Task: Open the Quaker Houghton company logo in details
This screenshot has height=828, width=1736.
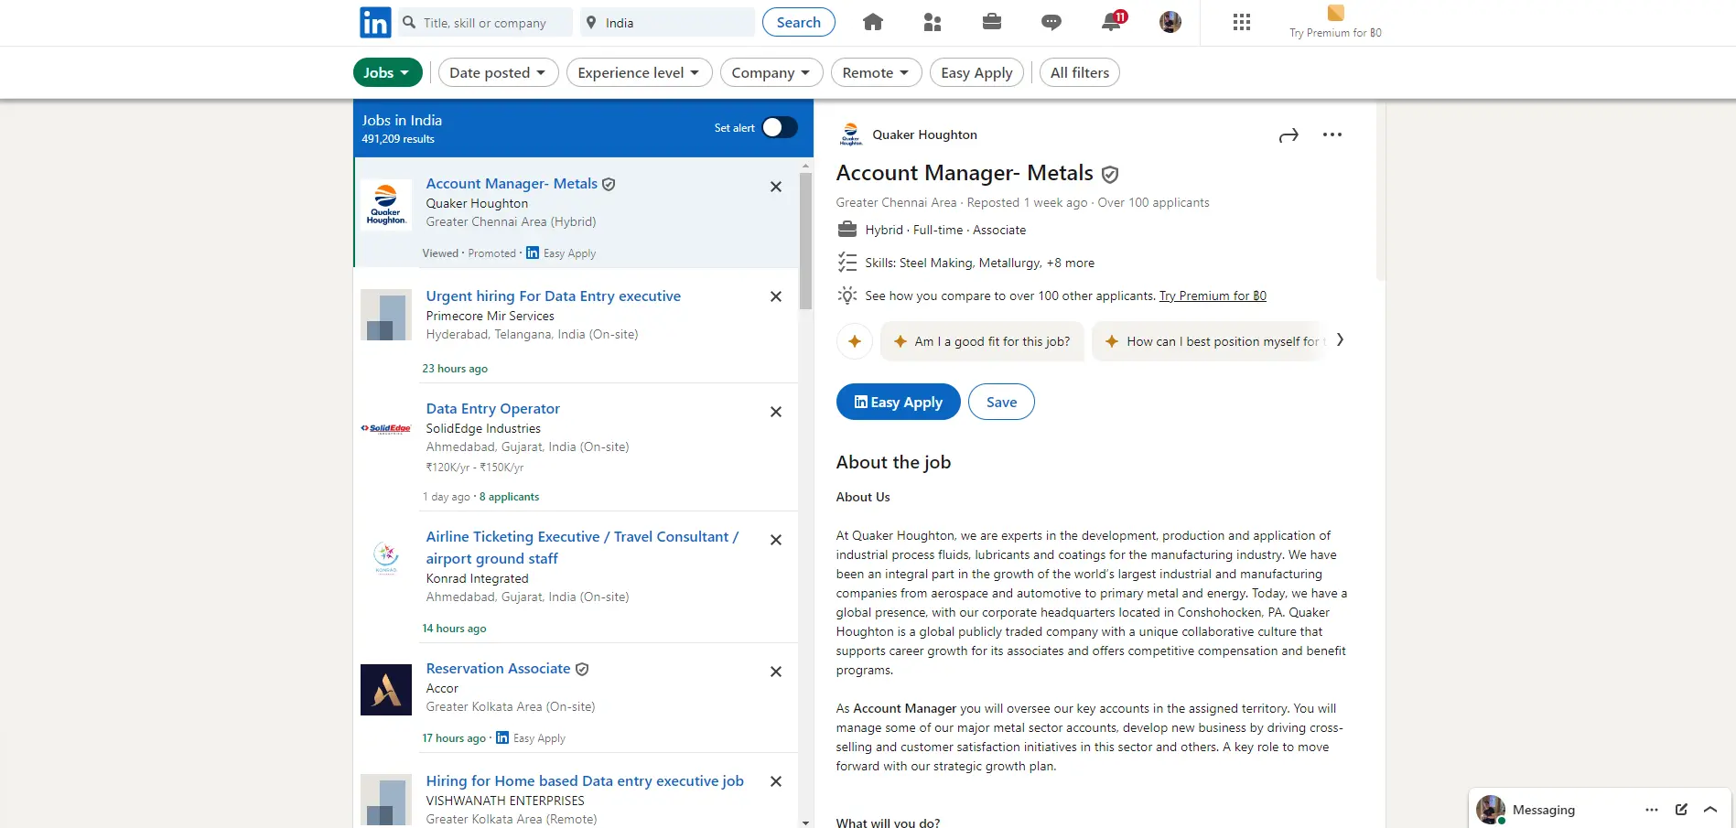Action: [x=851, y=134]
